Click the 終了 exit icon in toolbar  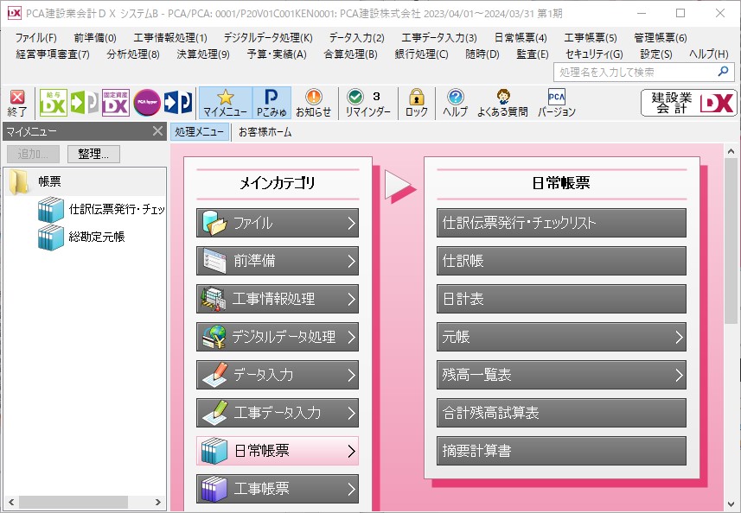[x=17, y=103]
